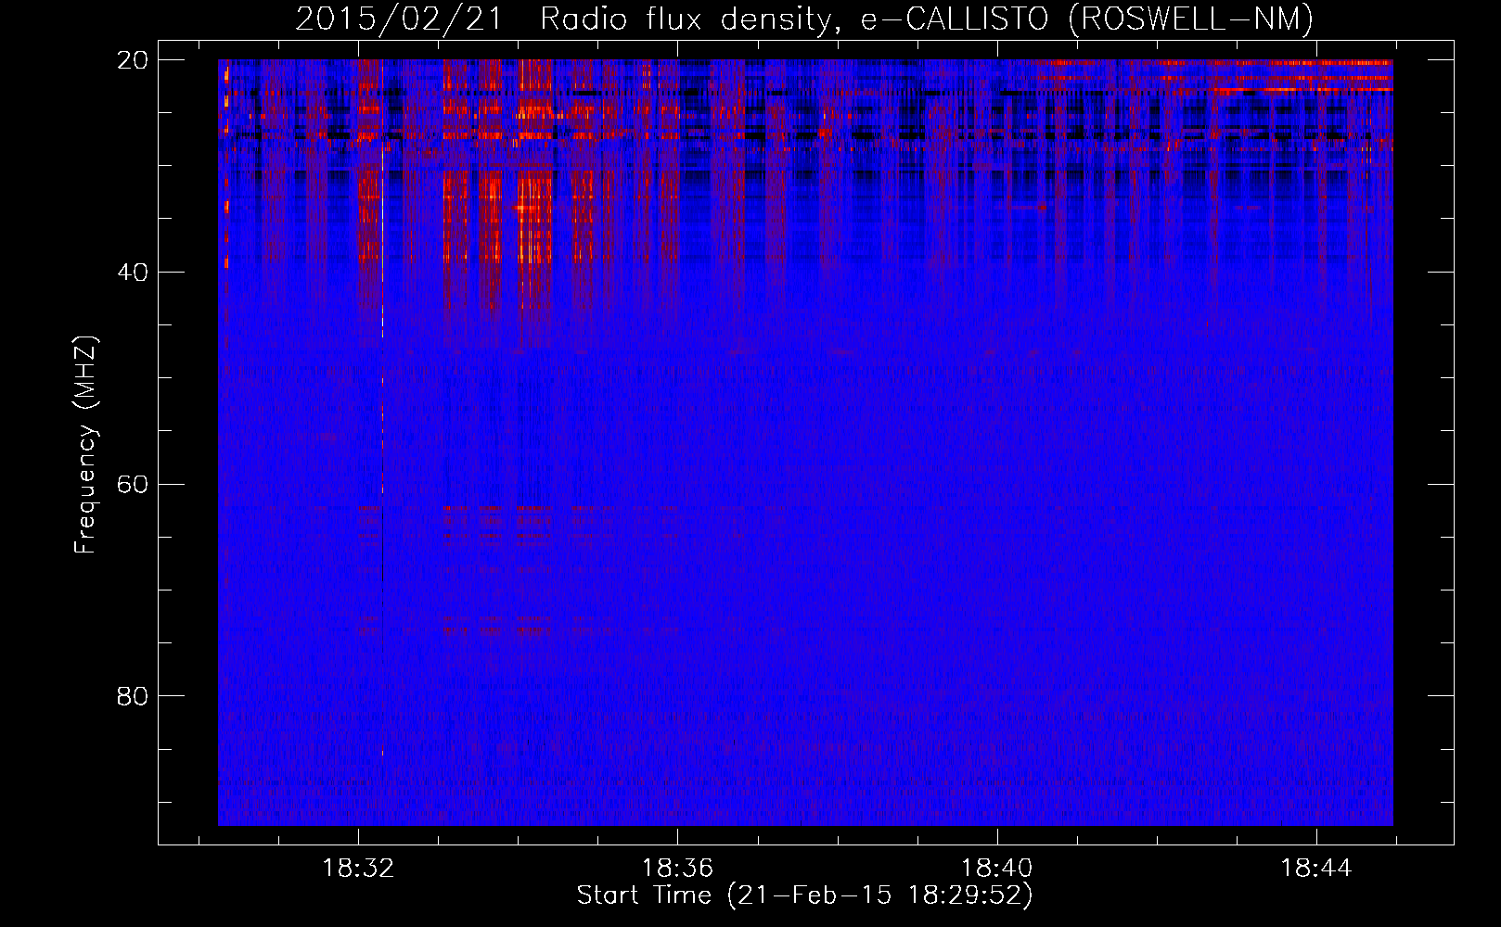Image resolution: width=1501 pixels, height=927 pixels.
Task: Click the '20' frequency tick label
Action: pyautogui.click(x=133, y=59)
